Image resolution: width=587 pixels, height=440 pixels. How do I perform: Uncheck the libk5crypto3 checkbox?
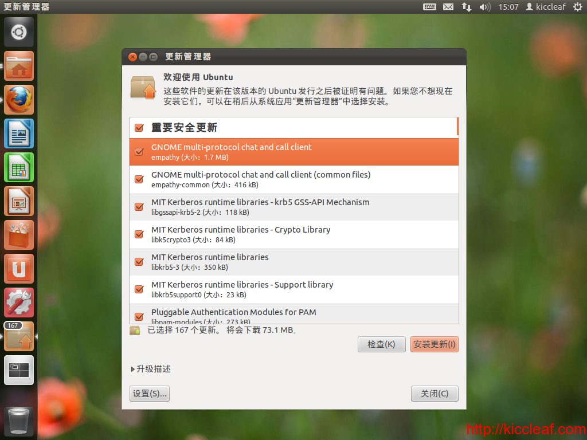pyautogui.click(x=139, y=234)
